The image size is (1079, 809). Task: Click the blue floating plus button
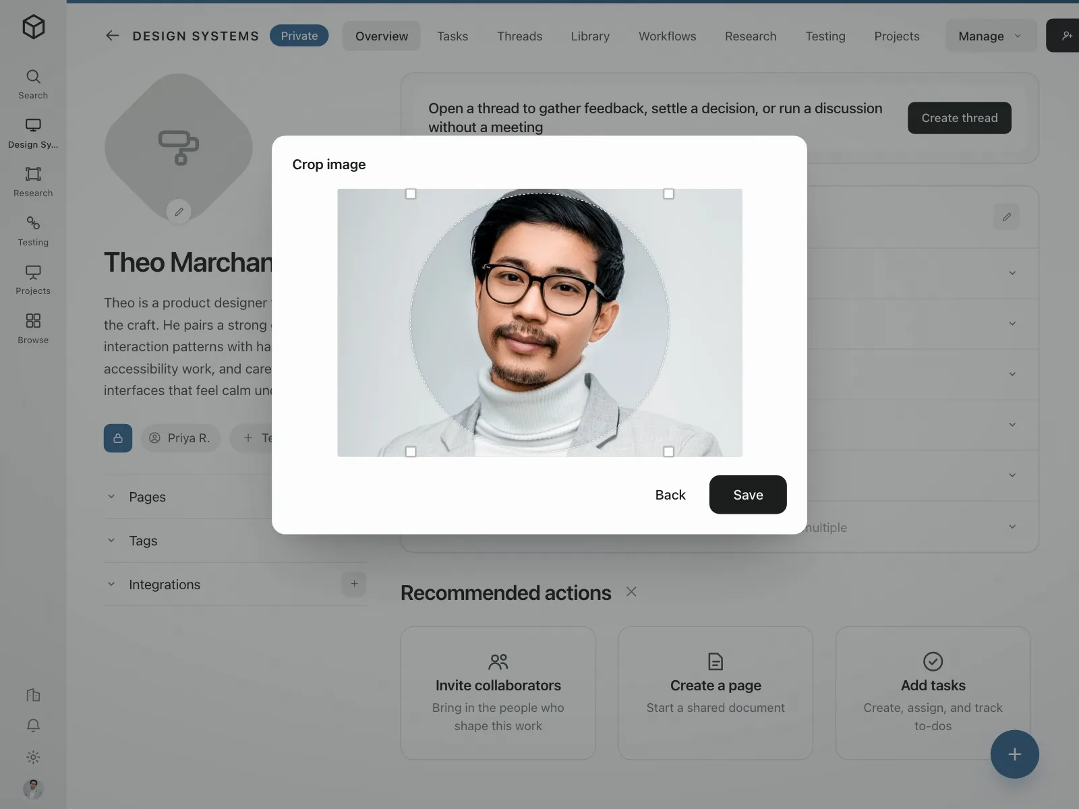click(1014, 754)
